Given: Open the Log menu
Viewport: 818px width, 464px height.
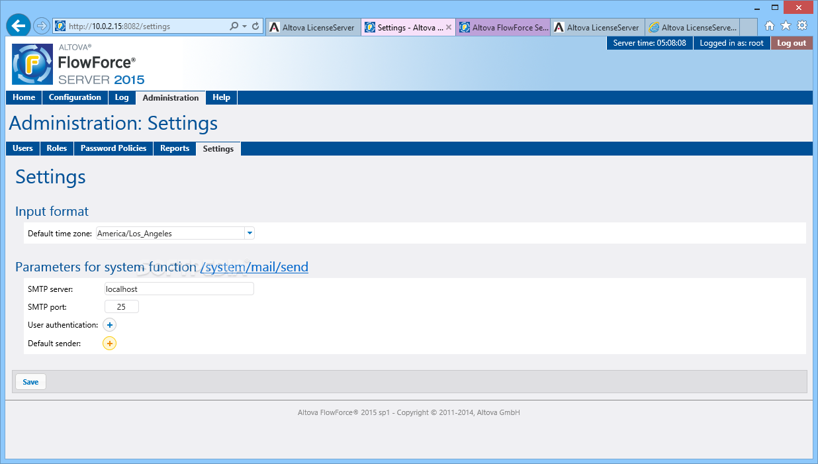Looking at the screenshot, I should tap(122, 97).
